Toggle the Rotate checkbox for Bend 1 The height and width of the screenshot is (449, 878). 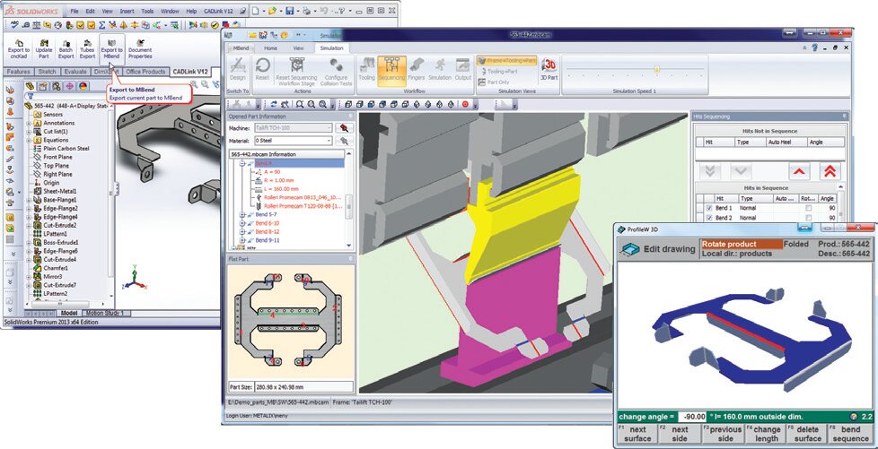pyautogui.click(x=807, y=208)
